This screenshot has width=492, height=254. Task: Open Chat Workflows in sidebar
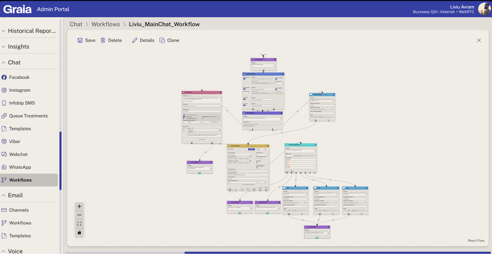tap(29, 180)
